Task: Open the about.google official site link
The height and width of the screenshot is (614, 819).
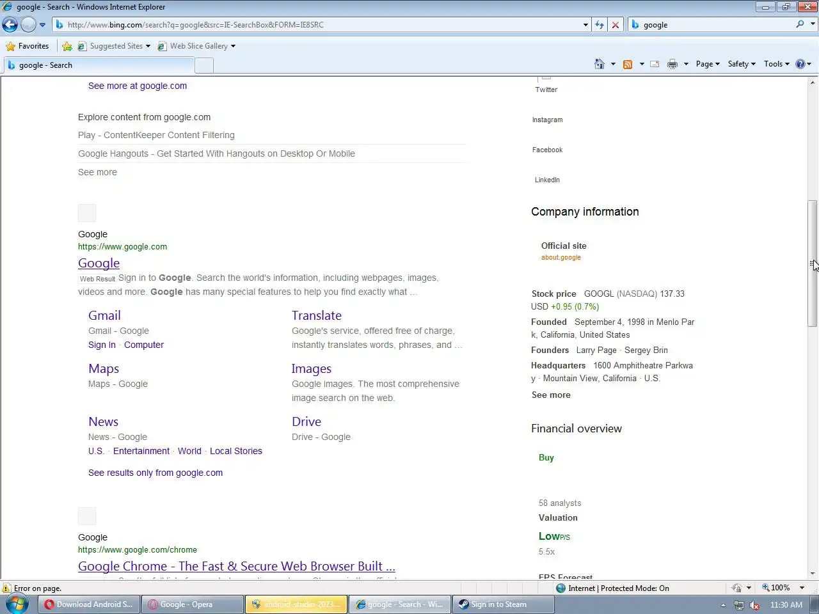Action: (x=561, y=257)
